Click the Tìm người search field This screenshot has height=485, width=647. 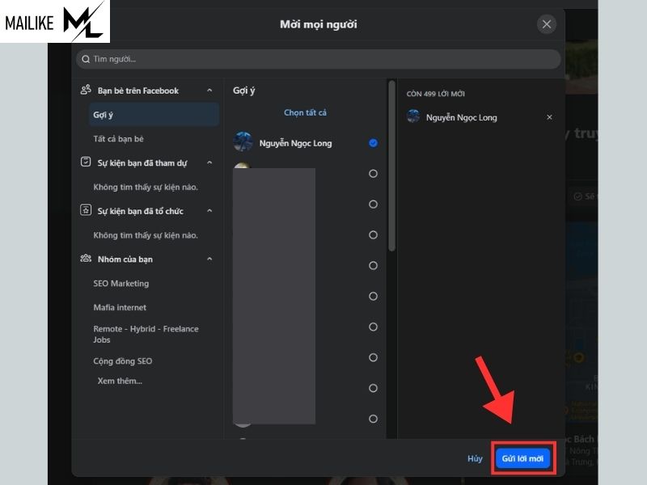click(x=318, y=59)
